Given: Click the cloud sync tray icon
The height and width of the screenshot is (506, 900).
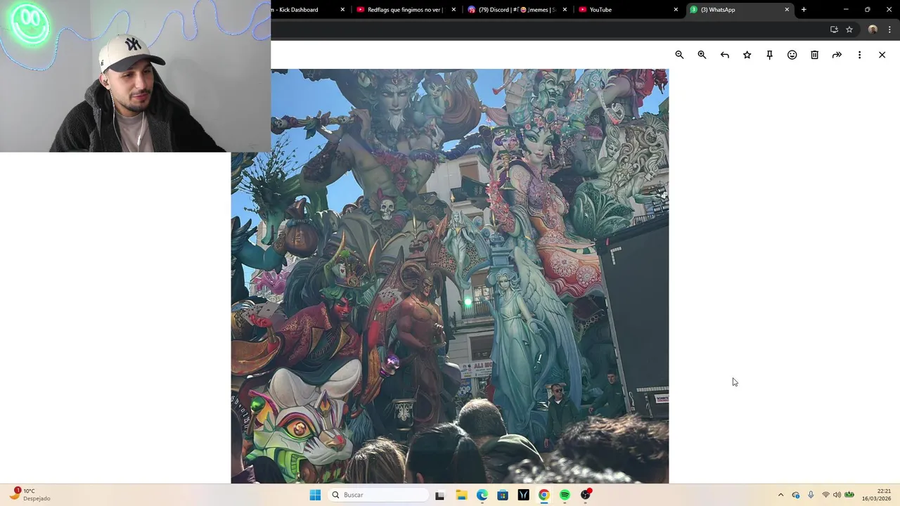Looking at the screenshot, I should (796, 495).
